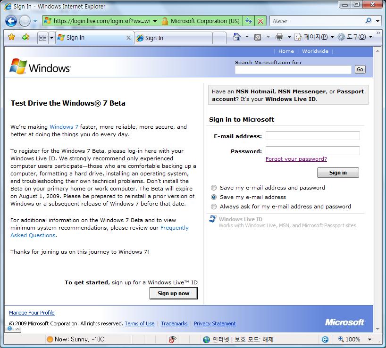Close the first Sign In tab
Viewport: 386px width, 348px height.
point(128,38)
